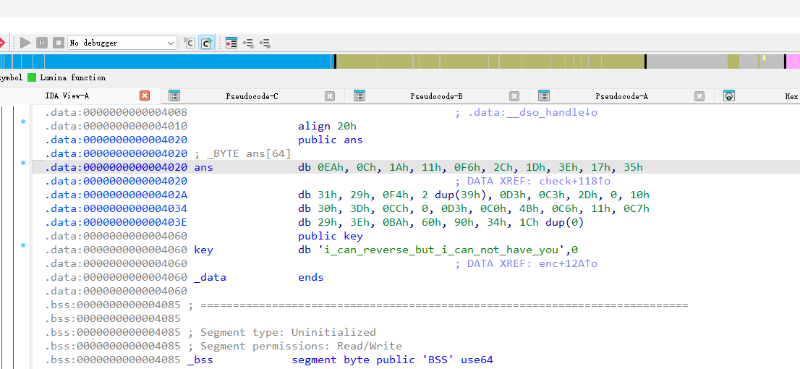Switch to the IDA View-A tab
This screenshot has width=800, height=369.
point(67,96)
